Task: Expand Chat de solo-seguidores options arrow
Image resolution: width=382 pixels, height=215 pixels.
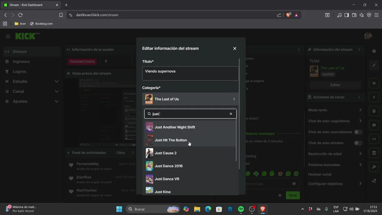Action: pyautogui.click(x=360, y=121)
